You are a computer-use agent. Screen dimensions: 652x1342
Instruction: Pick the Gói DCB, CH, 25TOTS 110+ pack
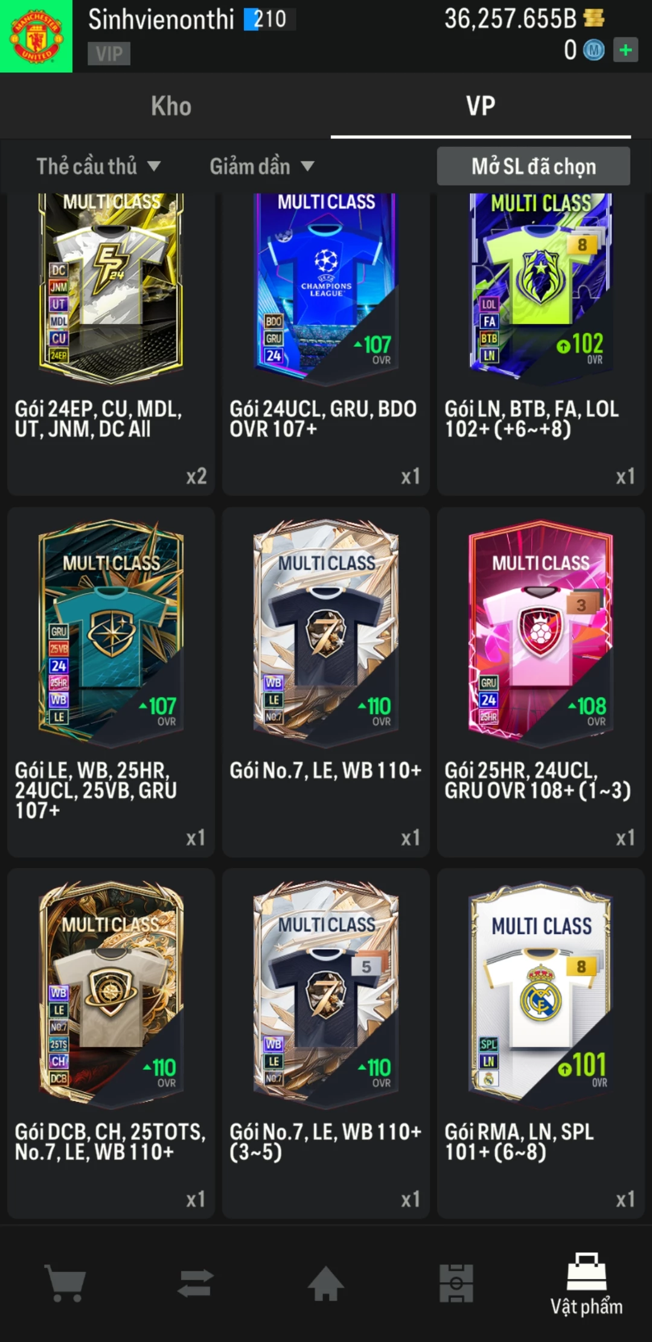tap(111, 1043)
